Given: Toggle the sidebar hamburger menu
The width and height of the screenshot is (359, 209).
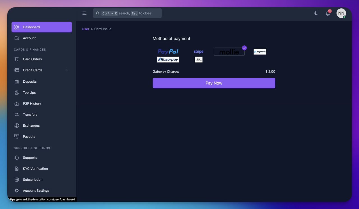Looking at the screenshot, I should [x=84, y=13].
